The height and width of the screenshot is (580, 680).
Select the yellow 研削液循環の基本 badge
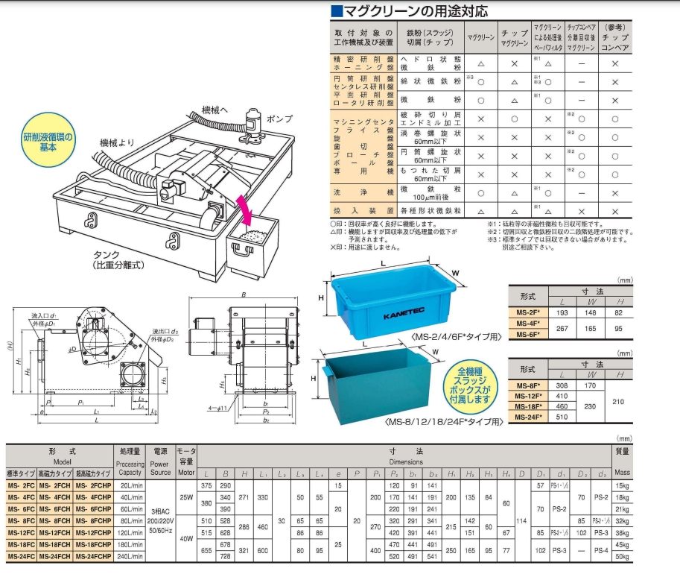click(x=48, y=141)
